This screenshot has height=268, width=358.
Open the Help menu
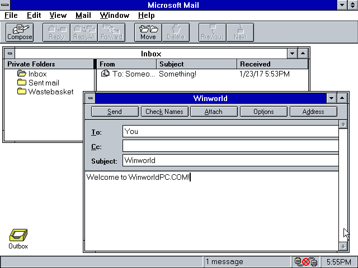tap(147, 15)
